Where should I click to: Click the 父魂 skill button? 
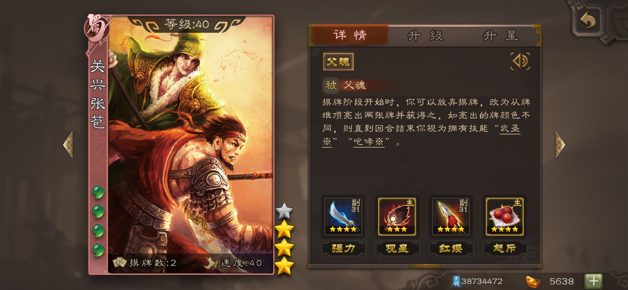point(338,62)
